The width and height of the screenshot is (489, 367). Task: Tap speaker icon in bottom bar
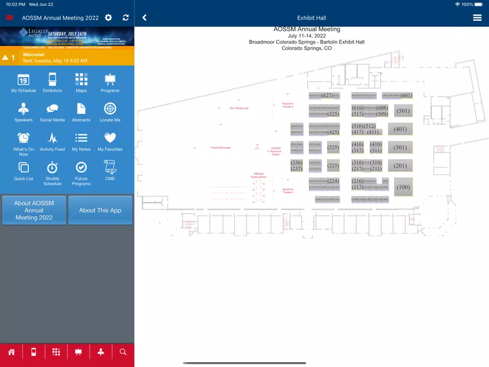101,352
